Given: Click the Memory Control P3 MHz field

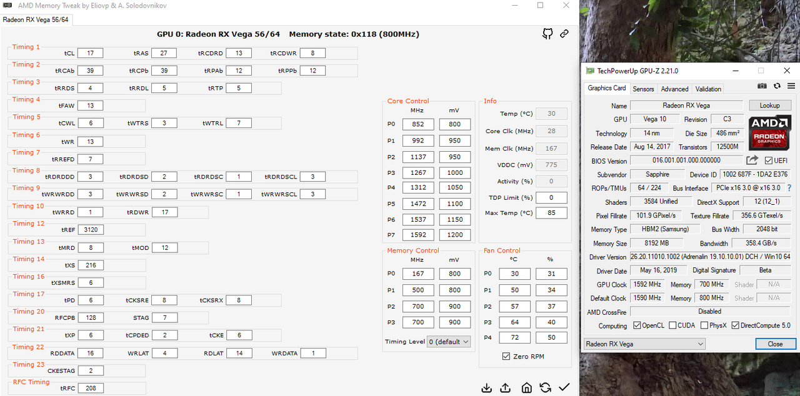Looking at the screenshot, I should click(x=418, y=322).
